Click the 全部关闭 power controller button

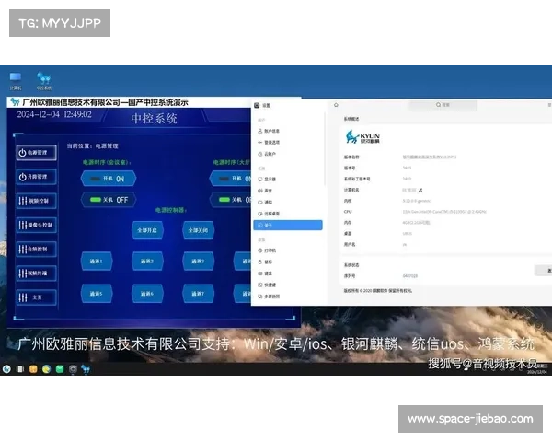[198, 230]
